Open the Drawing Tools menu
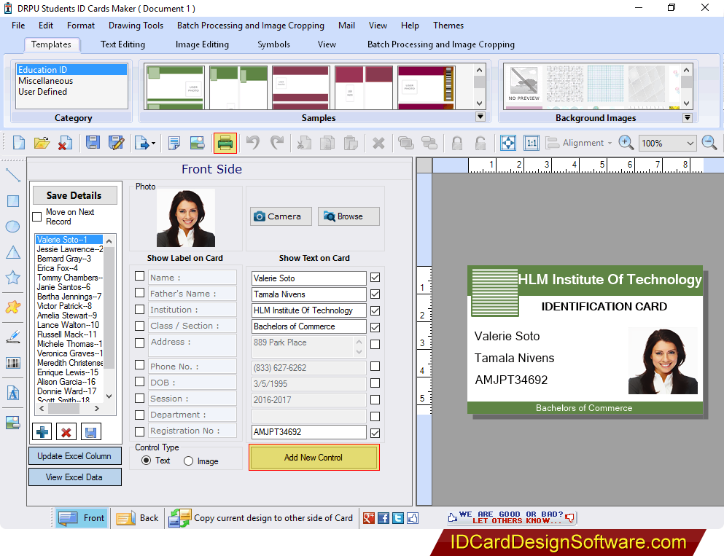724x556 pixels. tap(136, 25)
